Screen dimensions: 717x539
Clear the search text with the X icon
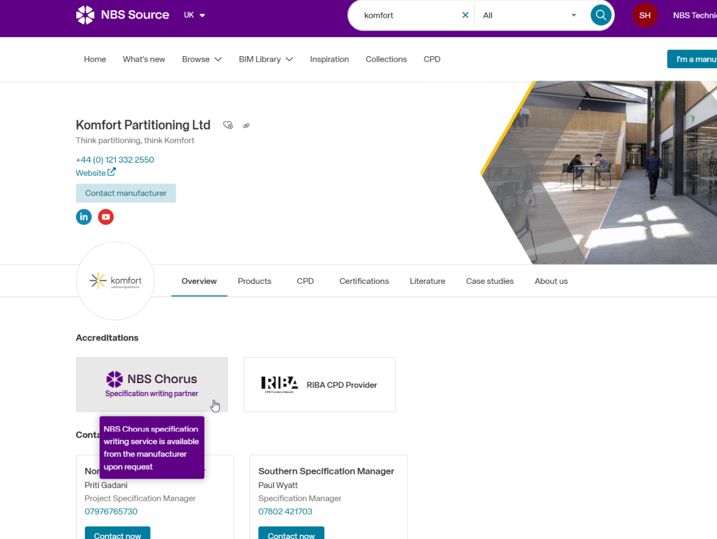coord(465,16)
